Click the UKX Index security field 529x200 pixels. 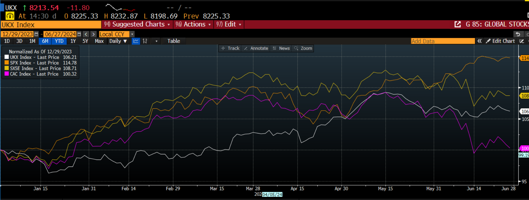click(51, 25)
